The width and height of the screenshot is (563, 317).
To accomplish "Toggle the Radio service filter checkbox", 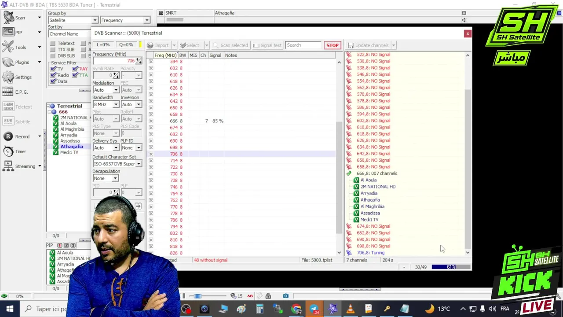I will 54,75.
